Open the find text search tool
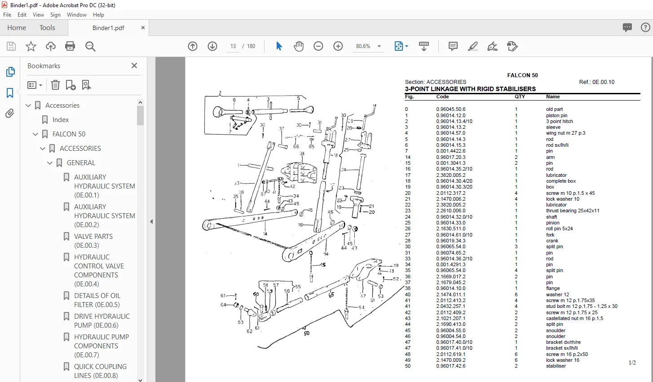This screenshot has height=382, width=653. pyautogui.click(x=90, y=46)
